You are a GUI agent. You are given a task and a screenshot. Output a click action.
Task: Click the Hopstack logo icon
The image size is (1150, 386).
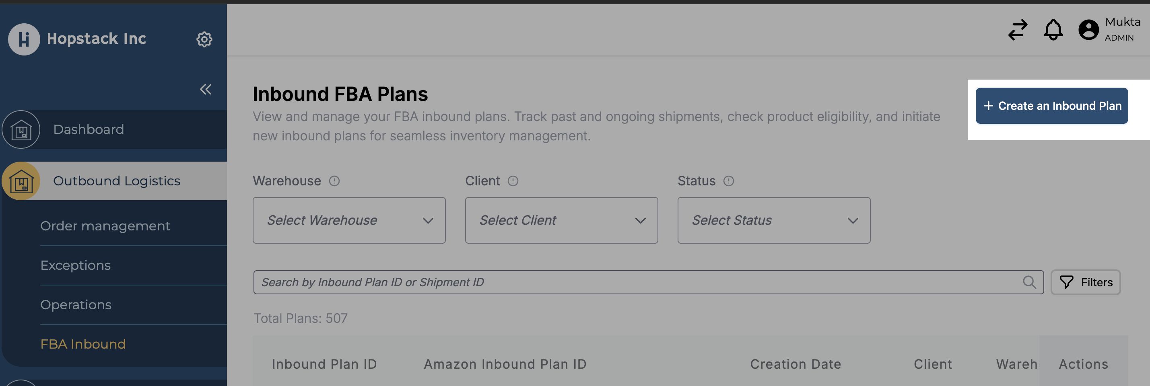click(x=24, y=39)
